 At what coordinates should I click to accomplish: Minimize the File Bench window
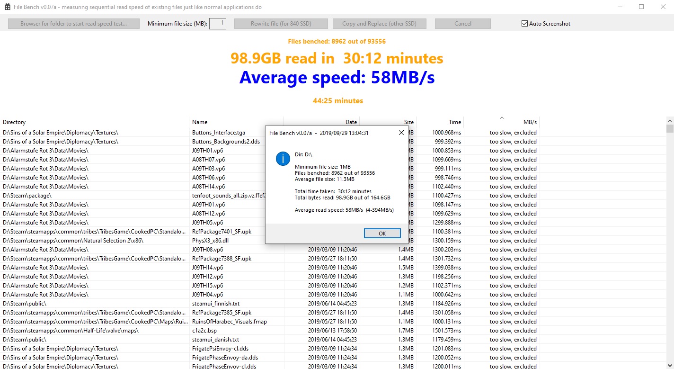click(x=620, y=7)
